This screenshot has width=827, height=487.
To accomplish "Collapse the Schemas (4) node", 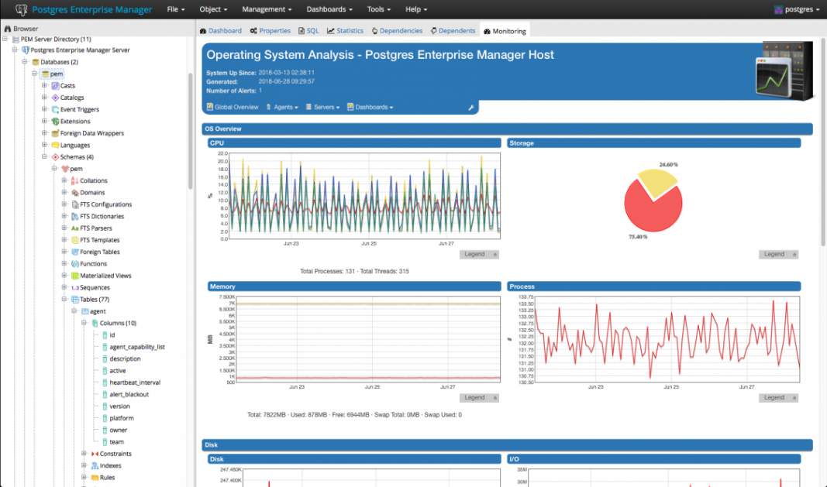I will click(x=44, y=157).
